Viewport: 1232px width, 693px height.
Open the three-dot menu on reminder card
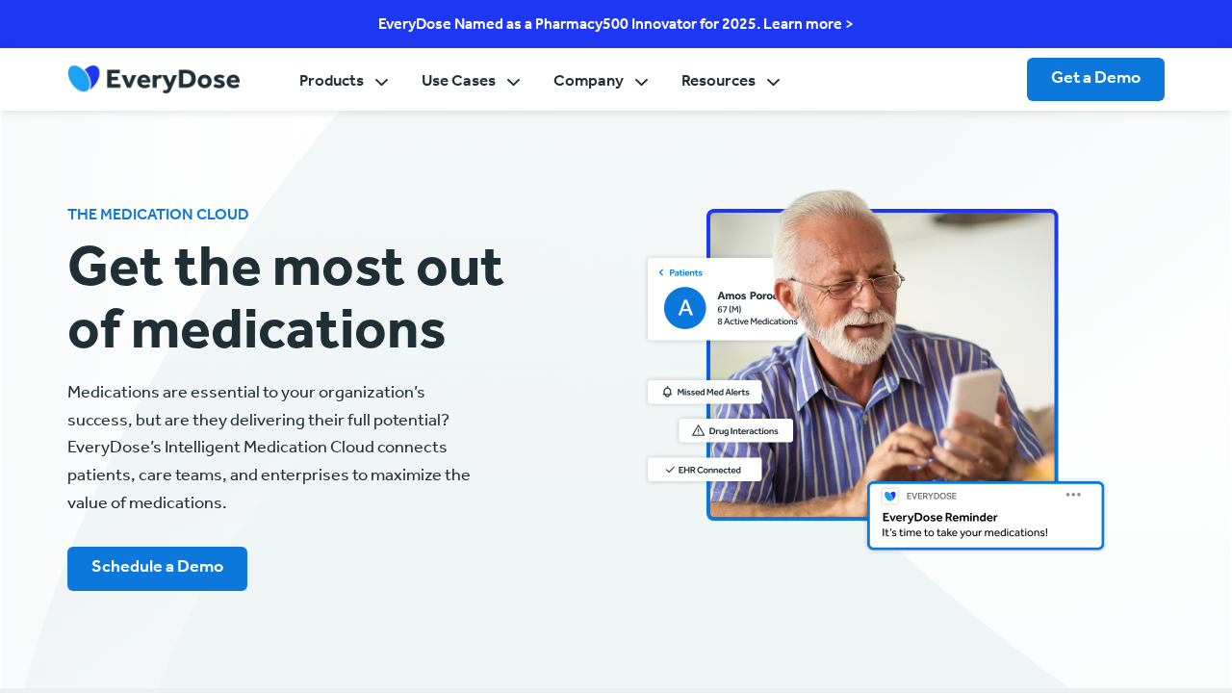(1073, 495)
